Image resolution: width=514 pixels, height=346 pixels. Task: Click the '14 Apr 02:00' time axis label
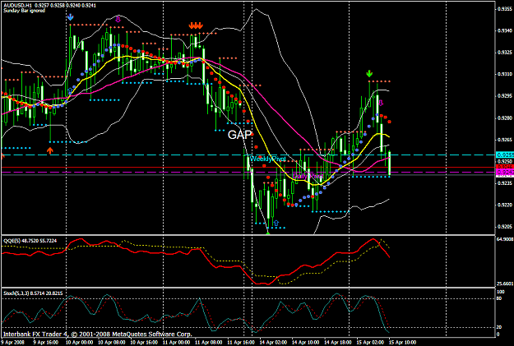(273, 343)
